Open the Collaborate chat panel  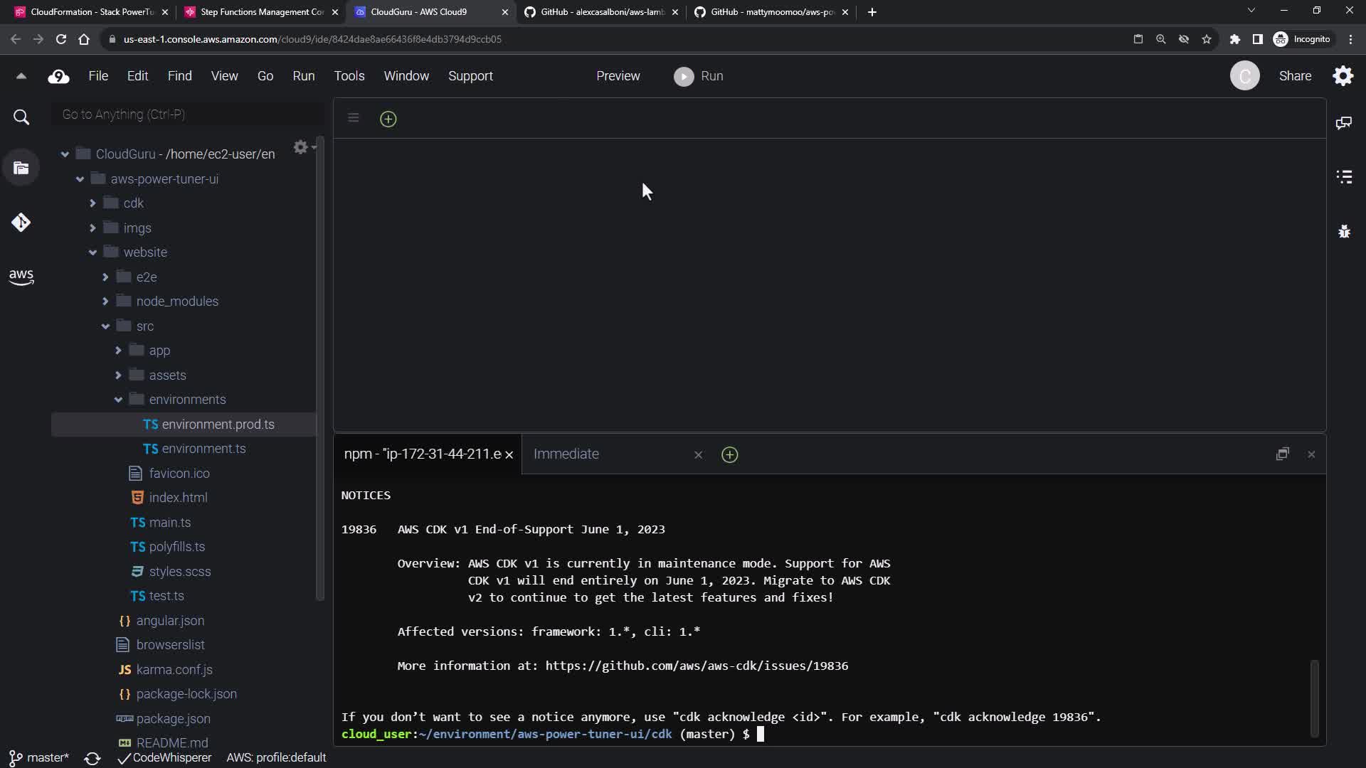[1344, 123]
